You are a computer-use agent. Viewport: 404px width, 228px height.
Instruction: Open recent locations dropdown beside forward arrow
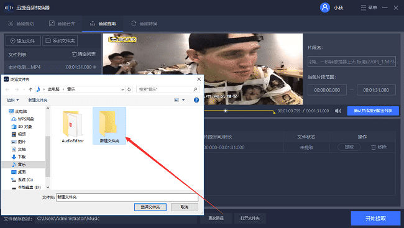point(24,89)
